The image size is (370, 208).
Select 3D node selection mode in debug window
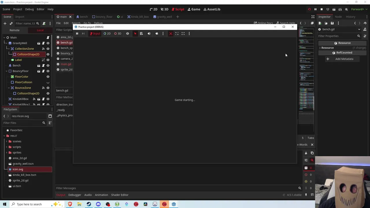pos(118,34)
